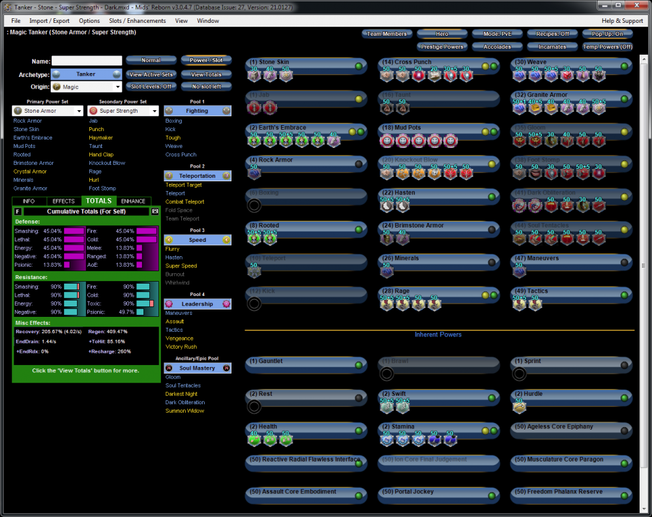This screenshot has width=652, height=517.
Task: Click the left arrow icon on Fighting pool
Action: pyautogui.click(x=168, y=111)
